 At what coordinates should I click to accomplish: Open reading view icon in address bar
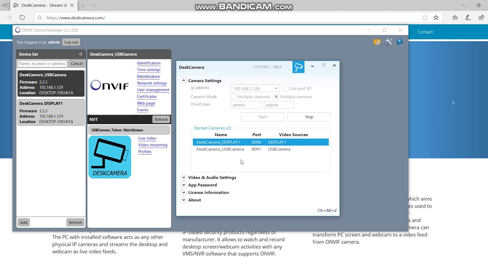click(x=425, y=18)
